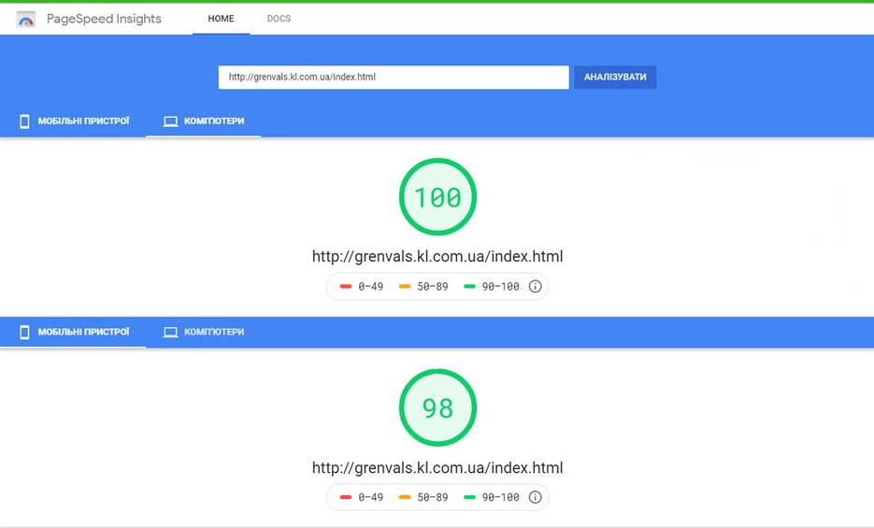Click 90–100 label in upper legend
The width and height of the screenshot is (874, 528).
coord(500,286)
